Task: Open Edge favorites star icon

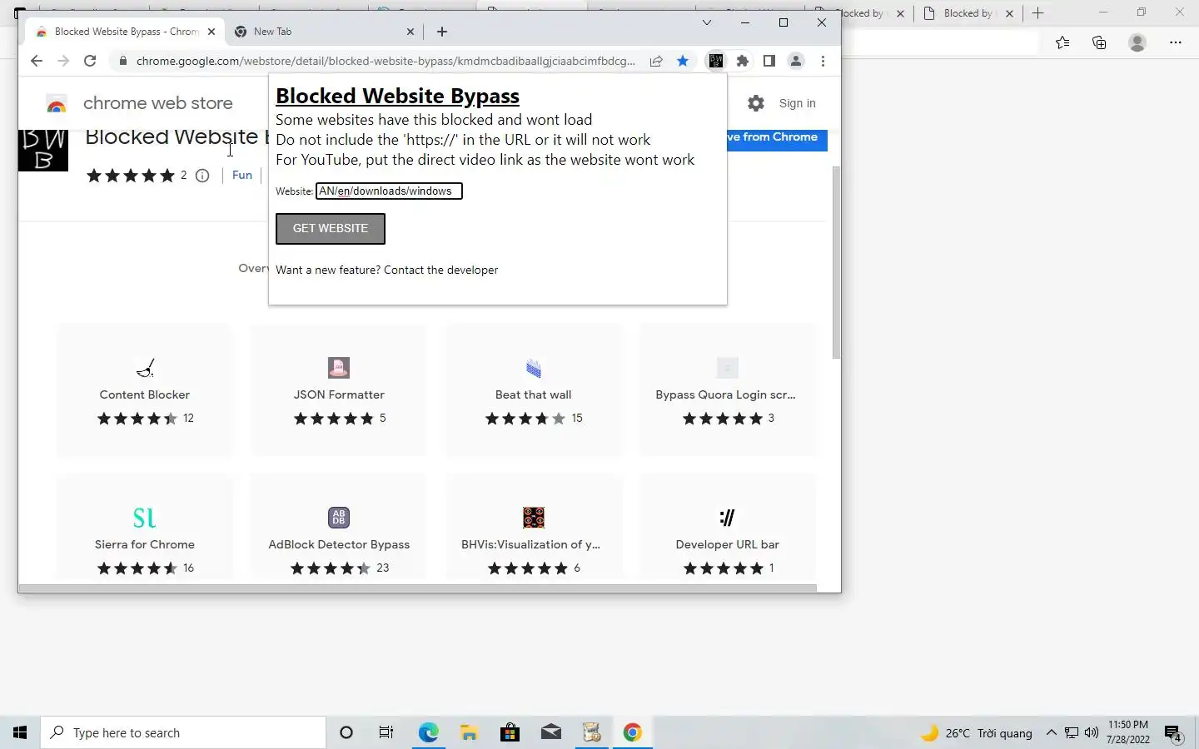Action: pyautogui.click(x=1062, y=42)
